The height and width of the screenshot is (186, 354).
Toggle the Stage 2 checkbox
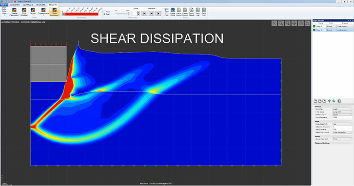[314, 30]
